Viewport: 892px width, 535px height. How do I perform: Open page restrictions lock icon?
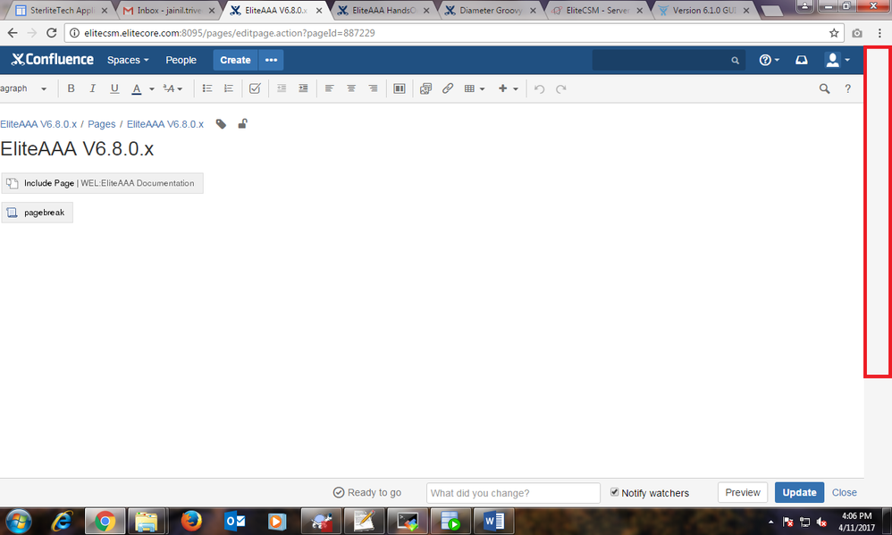[242, 123]
